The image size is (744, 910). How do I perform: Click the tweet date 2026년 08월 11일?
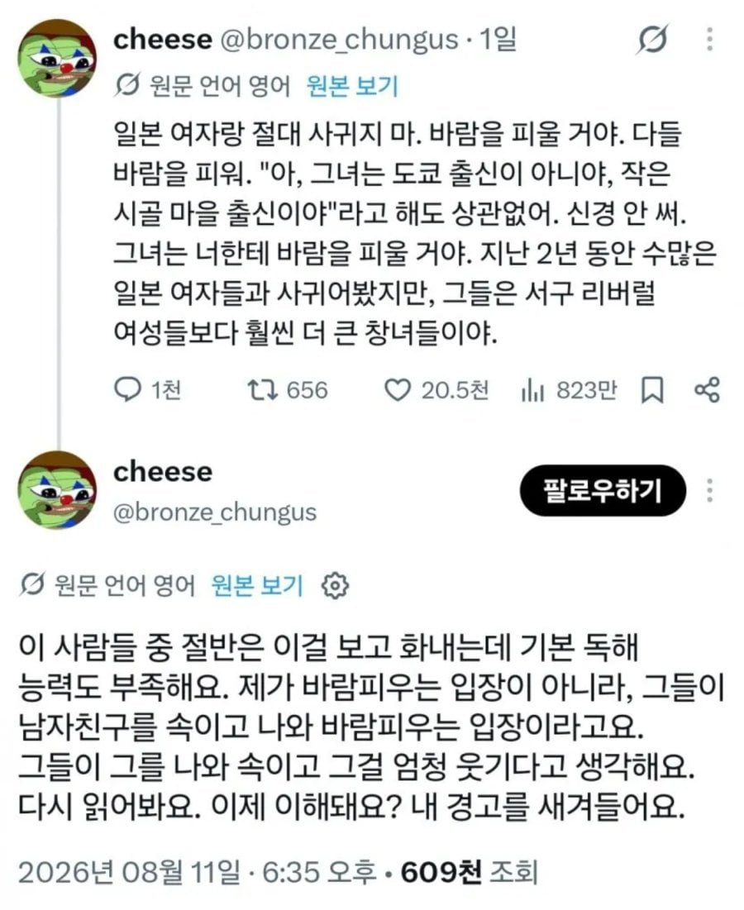click(x=128, y=872)
